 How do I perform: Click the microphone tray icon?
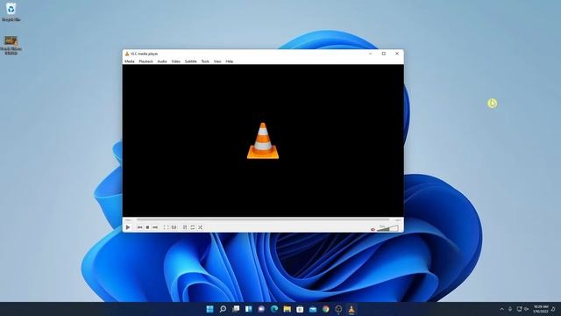click(510, 309)
